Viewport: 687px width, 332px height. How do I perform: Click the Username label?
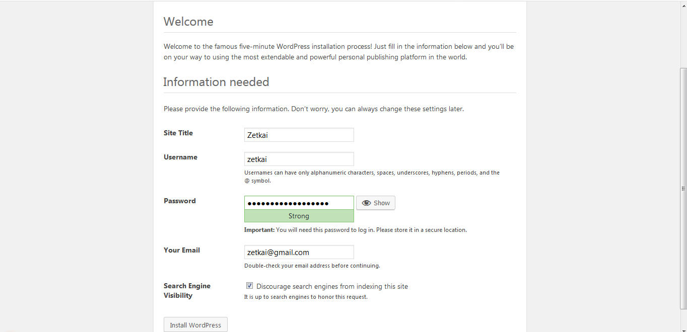(180, 157)
